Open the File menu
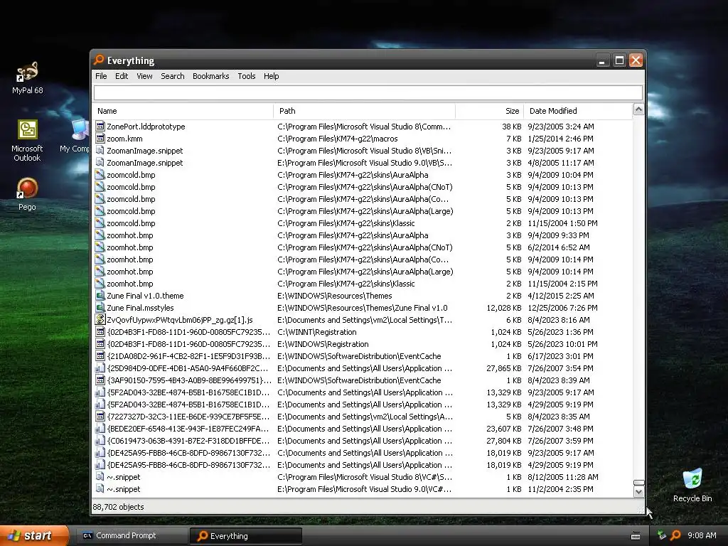 click(x=101, y=76)
